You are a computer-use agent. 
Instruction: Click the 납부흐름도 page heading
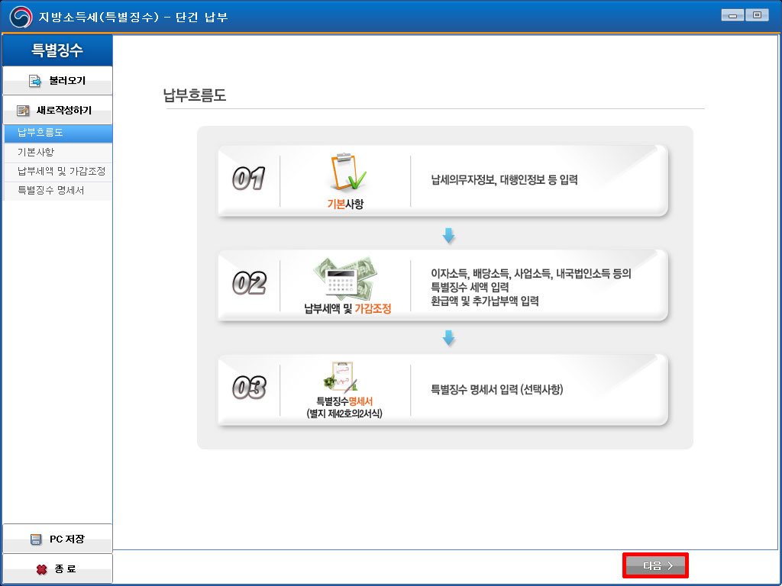(x=195, y=95)
